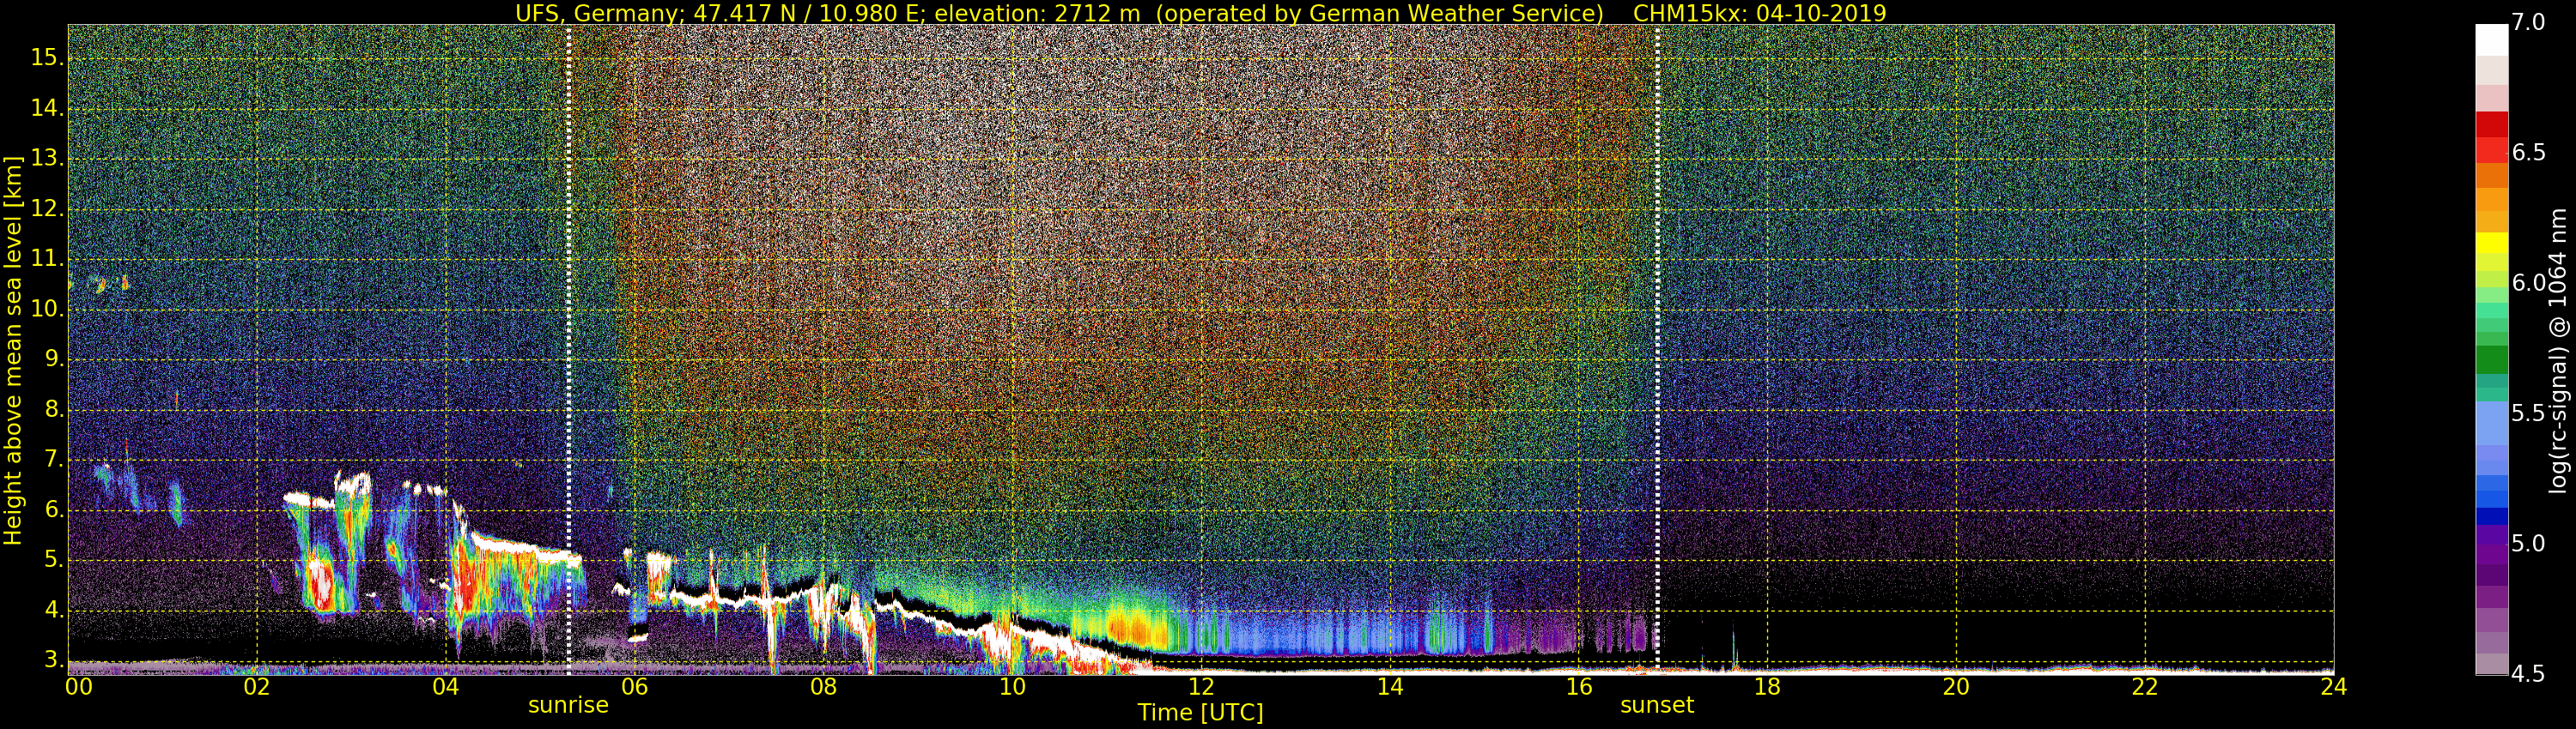Click the "6.0" colorbar tick value
The width and height of the screenshot is (2576, 729).
coord(2528,283)
